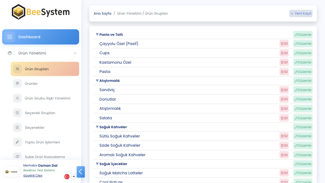Click the Toplu Ürün İşlemleri pencil icon
This screenshot has height=183, width=325.
click(17, 142)
